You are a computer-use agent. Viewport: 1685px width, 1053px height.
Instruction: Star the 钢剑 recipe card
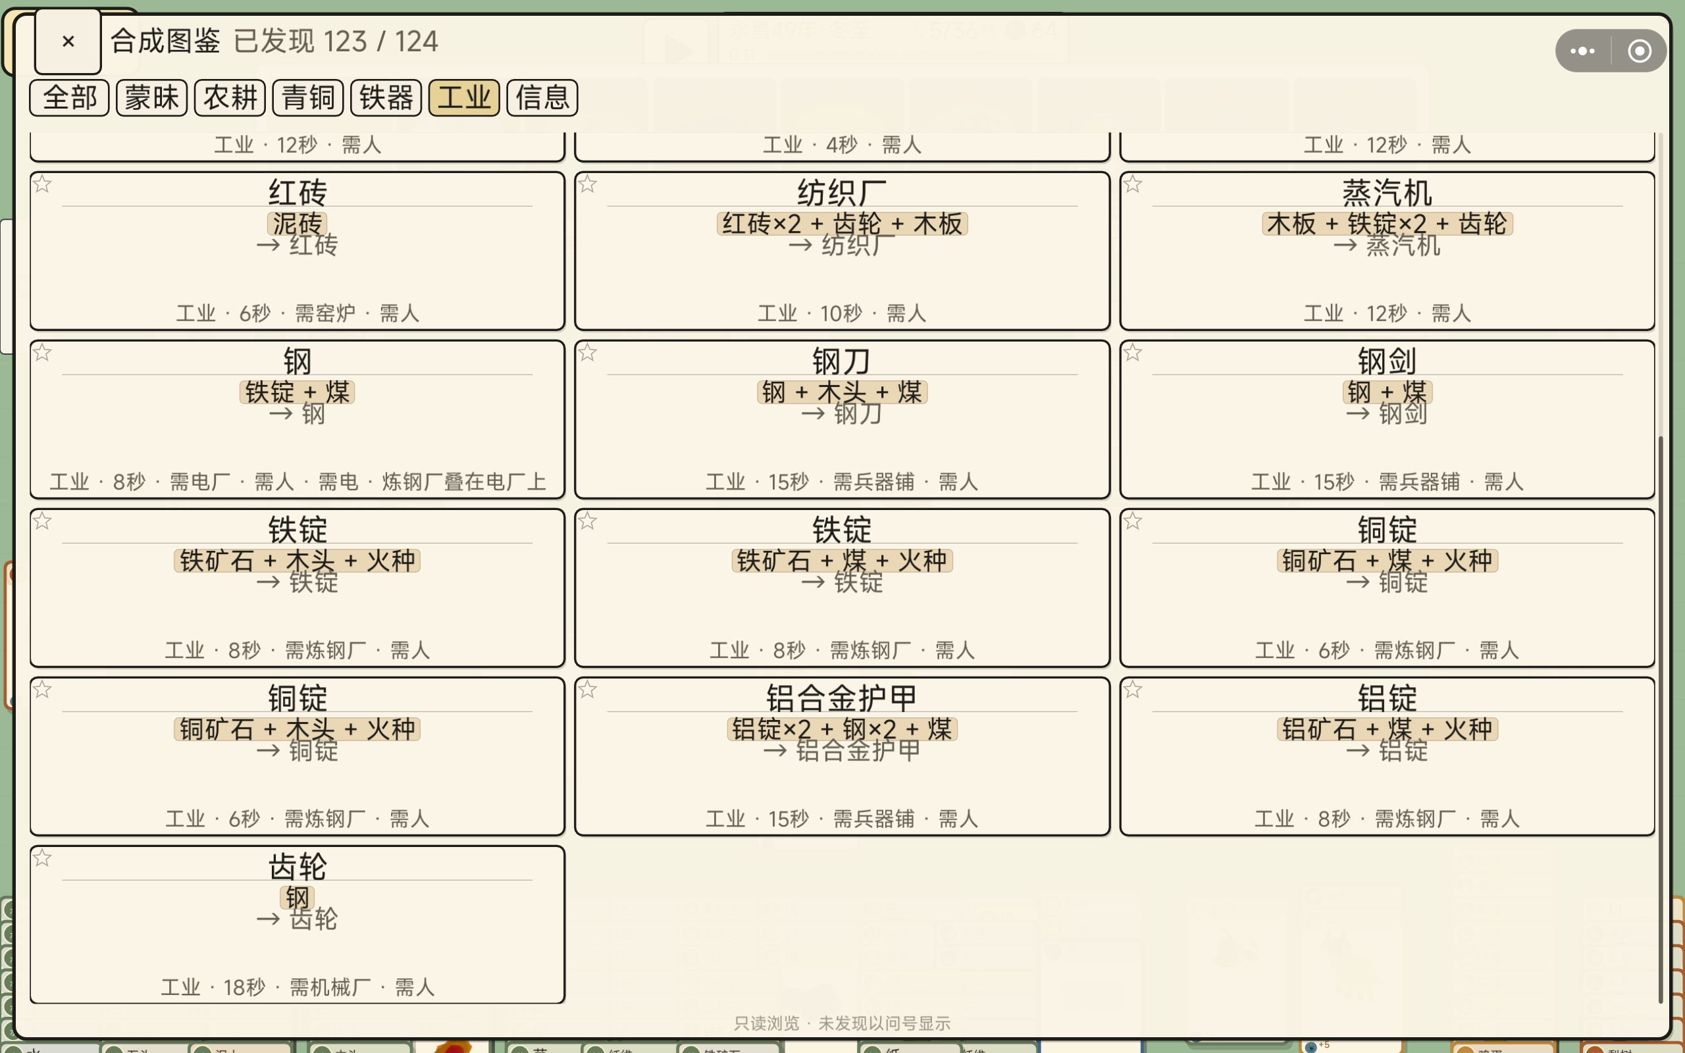[1133, 352]
